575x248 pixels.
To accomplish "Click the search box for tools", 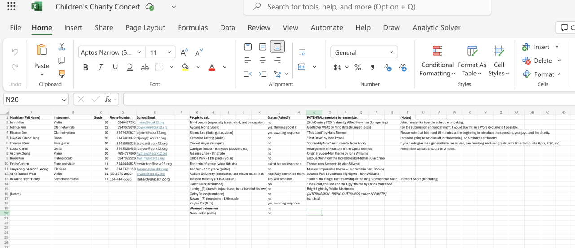I will [367, 7].
